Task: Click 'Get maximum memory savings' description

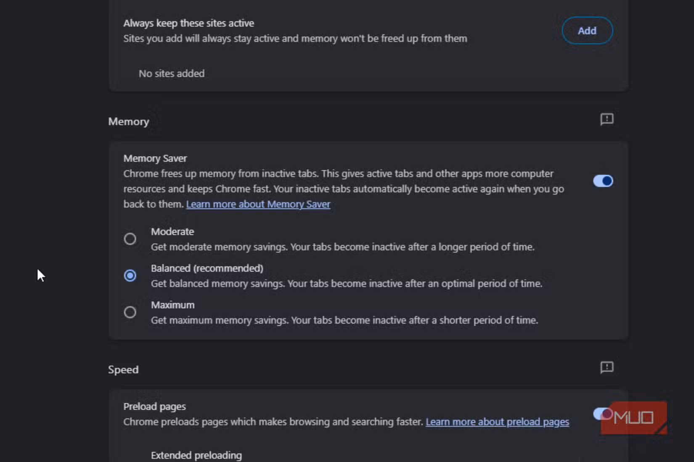Action: click(x=344, y=320)
